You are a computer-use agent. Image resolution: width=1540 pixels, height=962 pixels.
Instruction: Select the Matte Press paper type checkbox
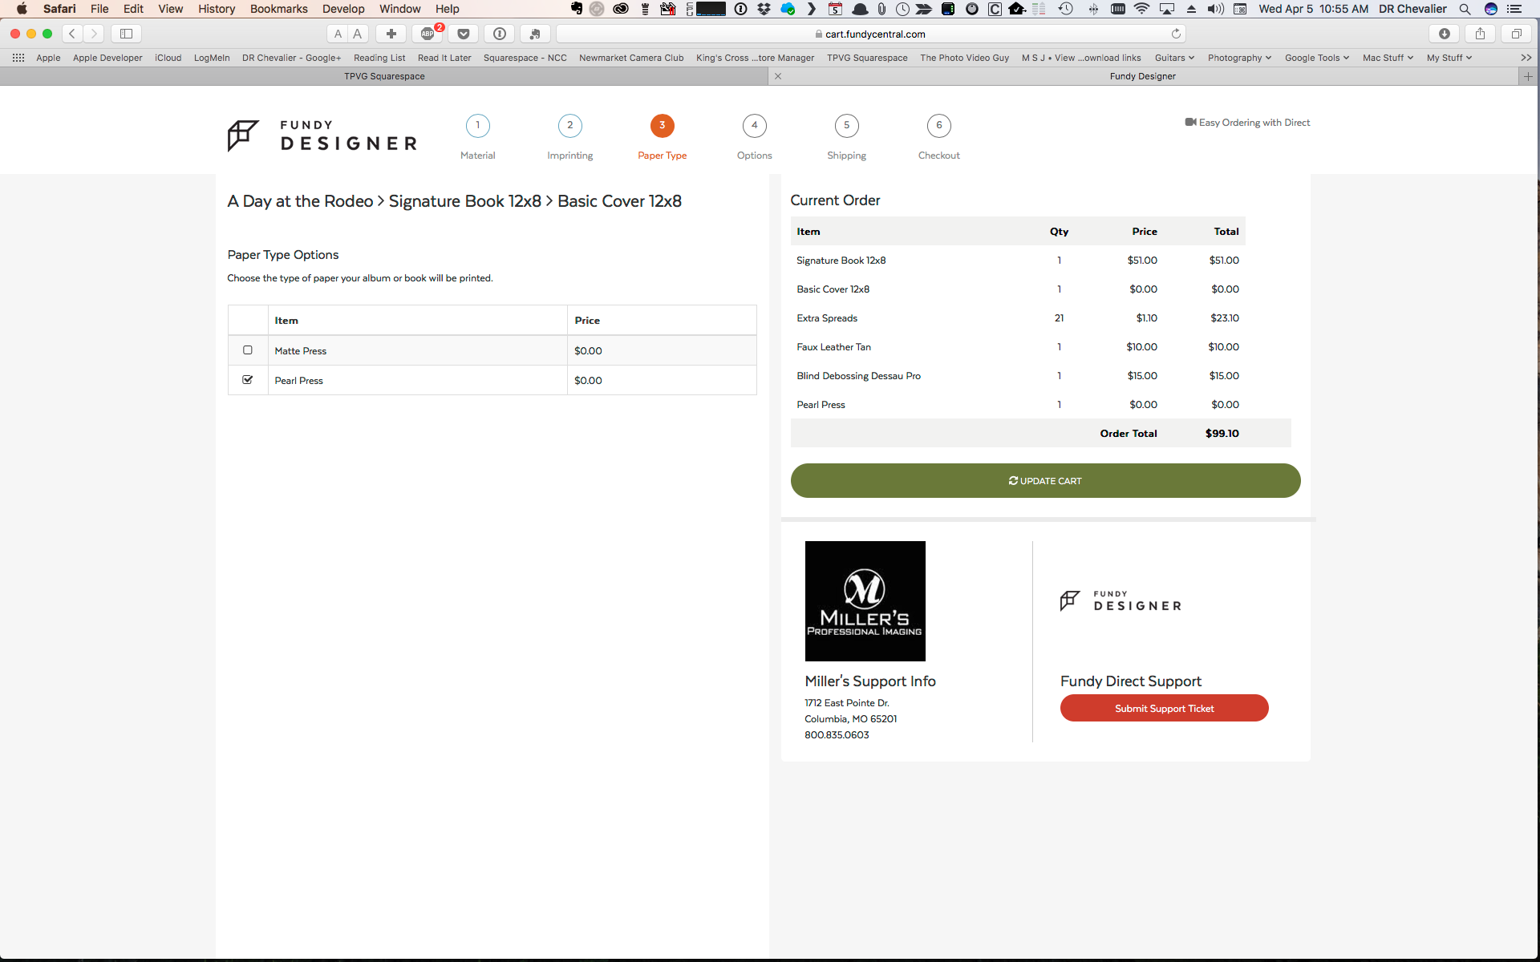coord(249,349)
